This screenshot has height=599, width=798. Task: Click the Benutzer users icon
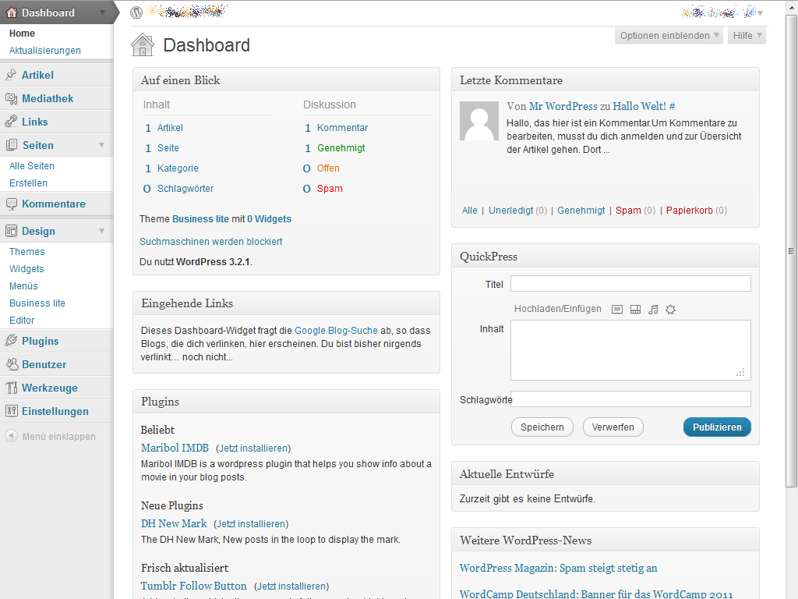coord(11,364)
